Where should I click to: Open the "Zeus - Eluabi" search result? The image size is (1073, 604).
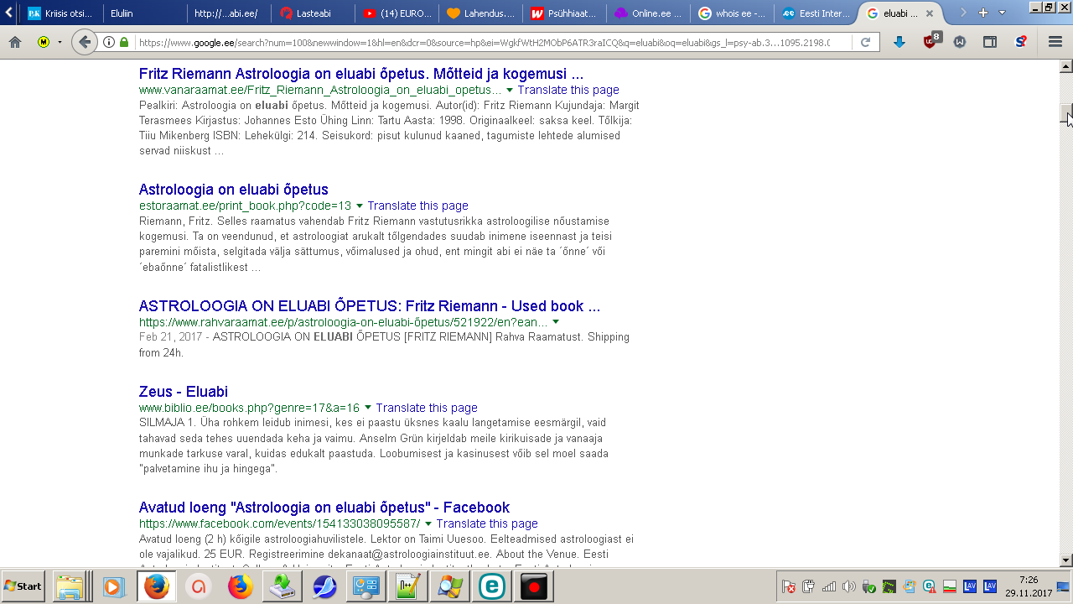click(183, 392)
